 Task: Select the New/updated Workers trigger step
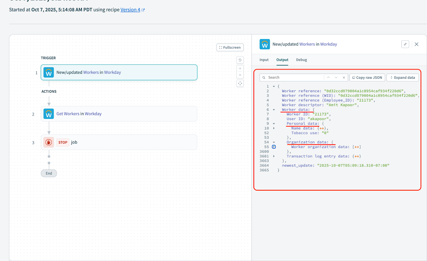pos(119,72)
